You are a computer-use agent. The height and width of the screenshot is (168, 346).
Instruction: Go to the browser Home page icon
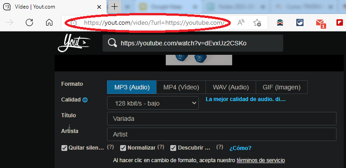pyautogui.click(x=49, y=22)
